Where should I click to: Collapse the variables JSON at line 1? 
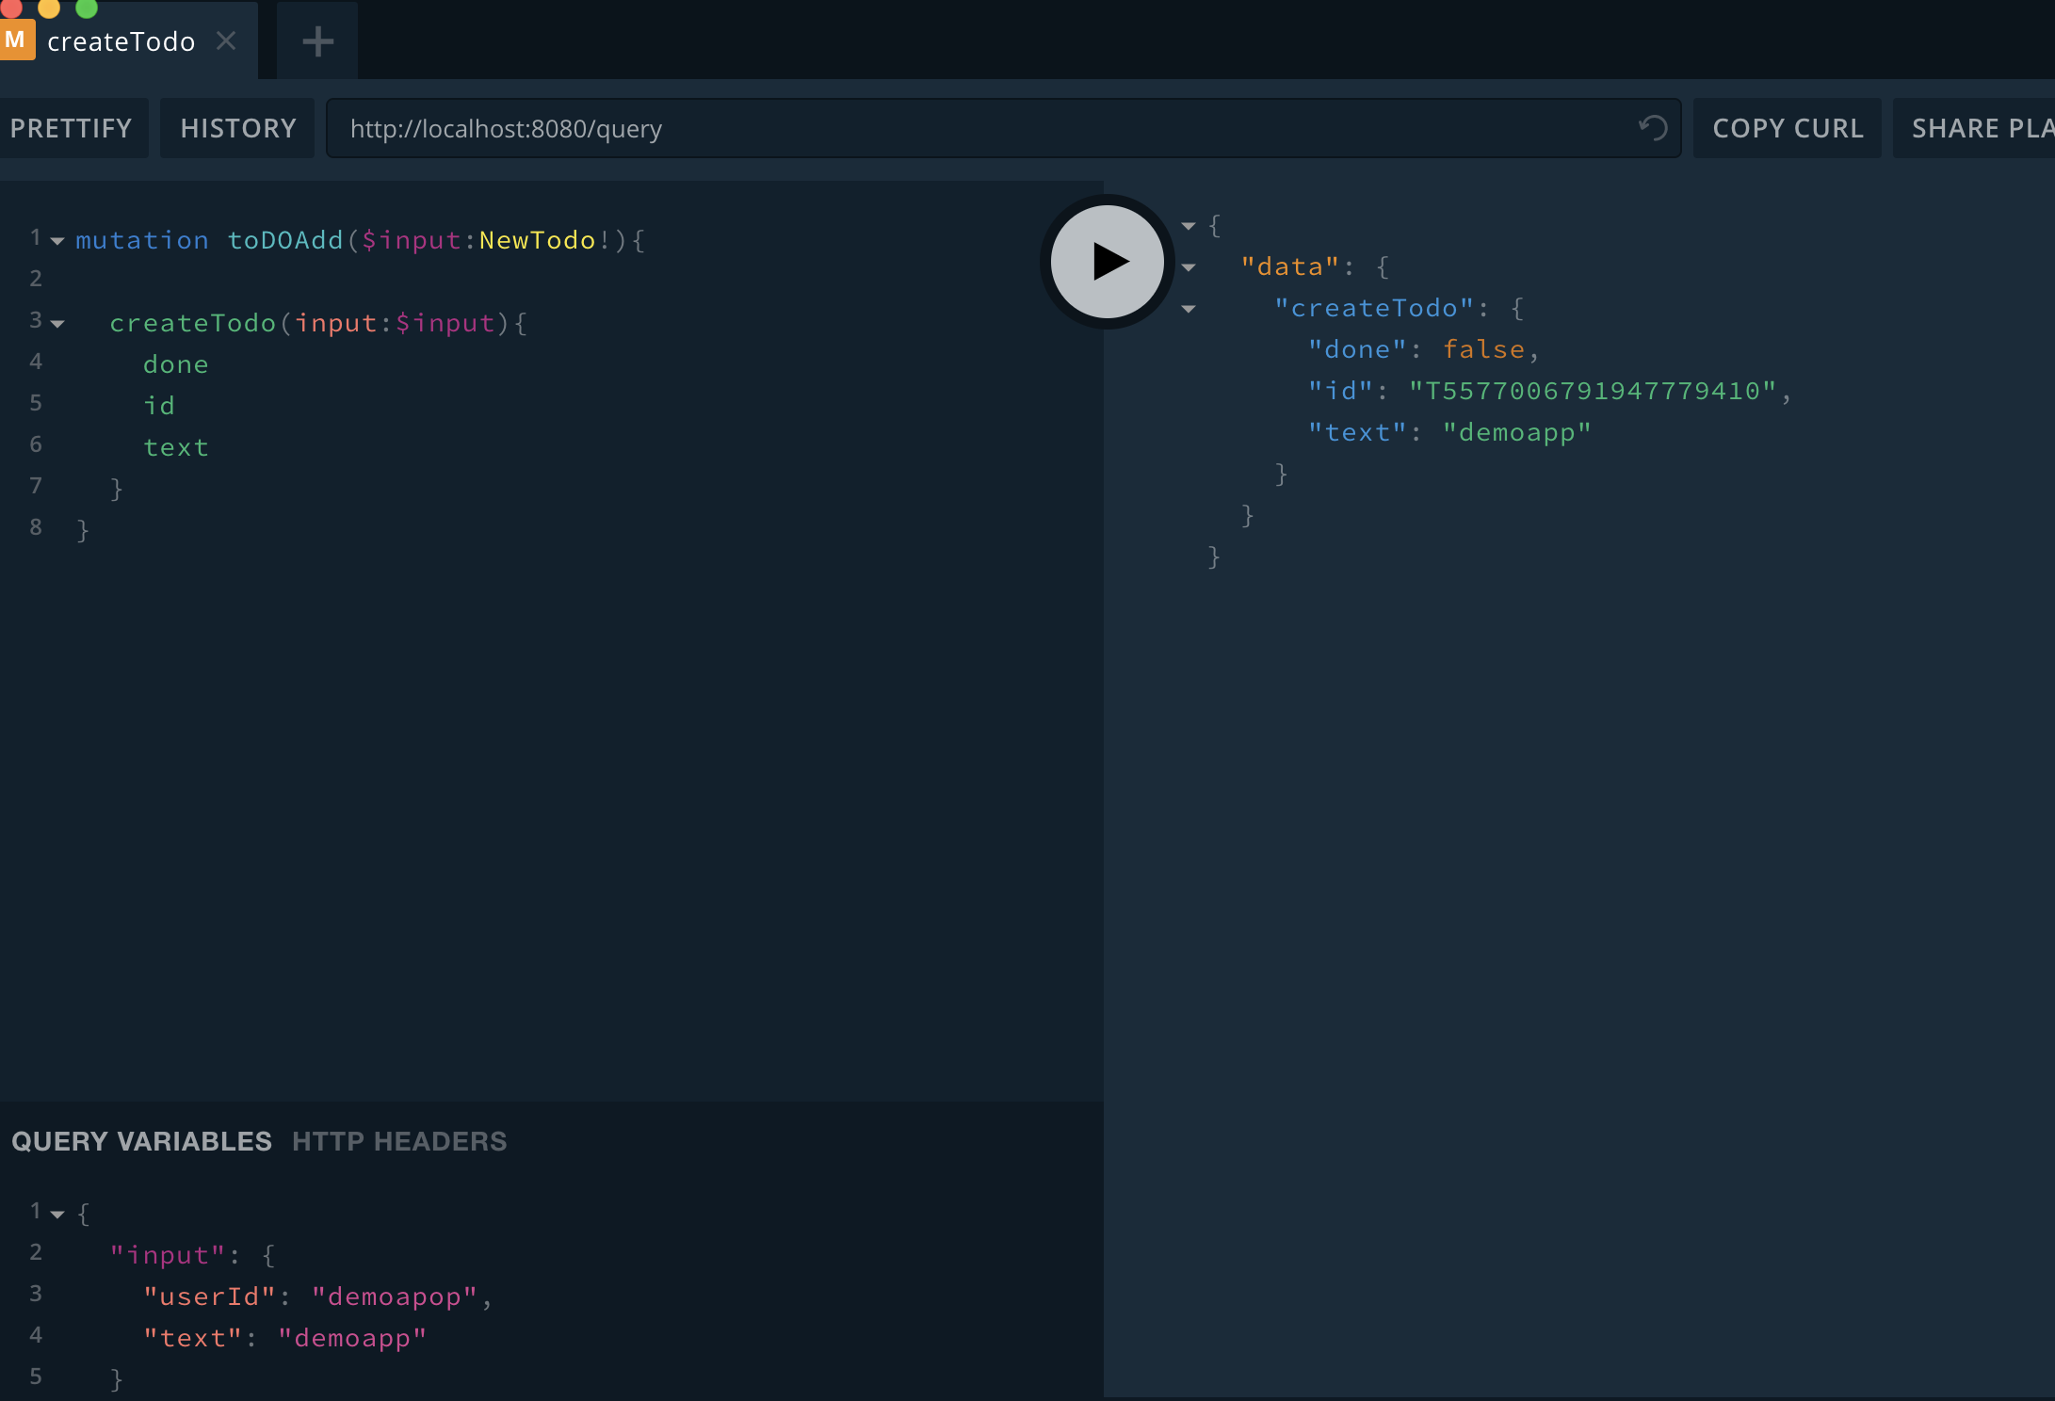(57, 1215)
